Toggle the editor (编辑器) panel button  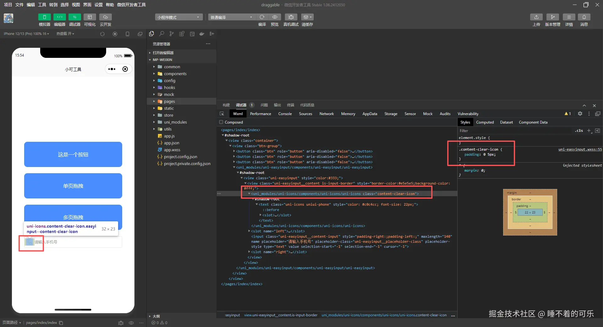click(59, 17)
